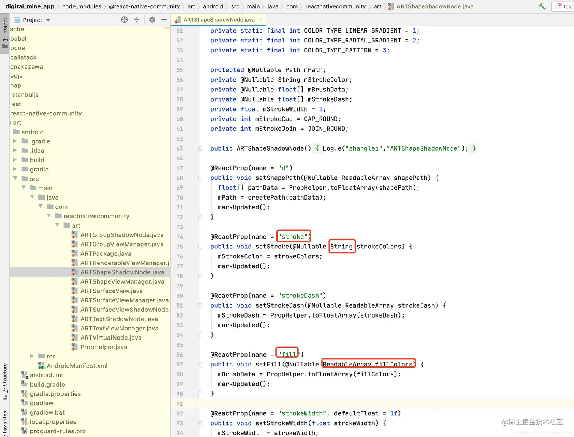Screen dimensions: 574x437
Task: Open ARTSurfaceViewShadowNode file
Action: pos(125,310)
